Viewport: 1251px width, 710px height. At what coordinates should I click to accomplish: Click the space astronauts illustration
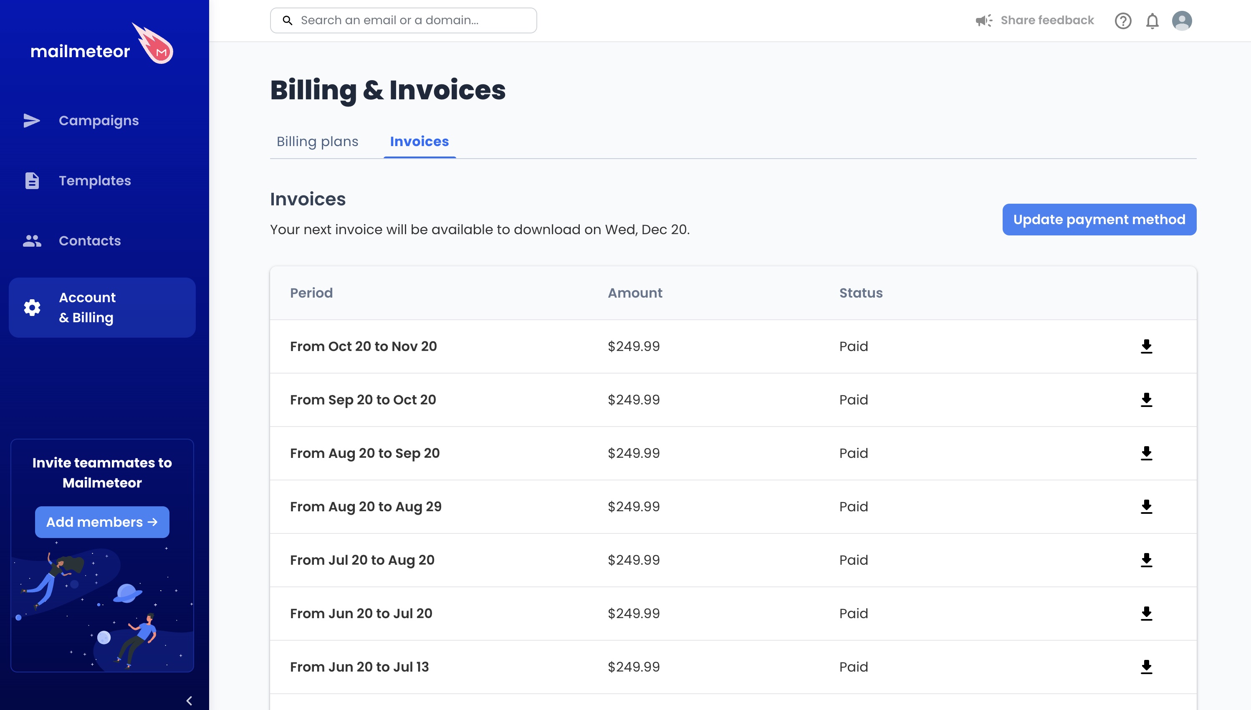pyautogui.click(x=102, y=605)
